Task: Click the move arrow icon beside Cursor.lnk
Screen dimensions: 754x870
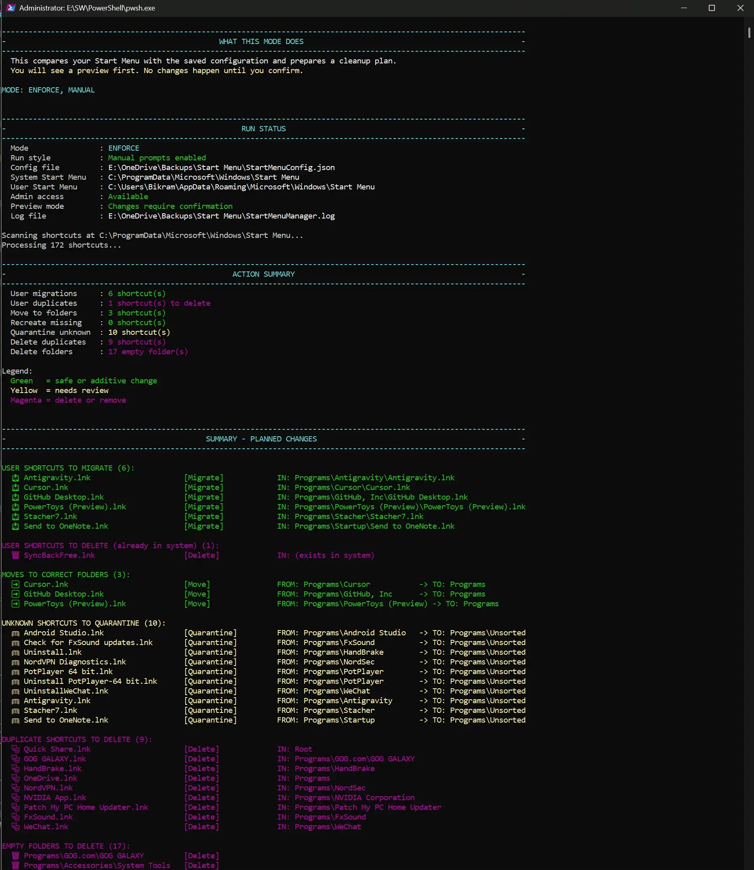Action: [x=16, y=584]
